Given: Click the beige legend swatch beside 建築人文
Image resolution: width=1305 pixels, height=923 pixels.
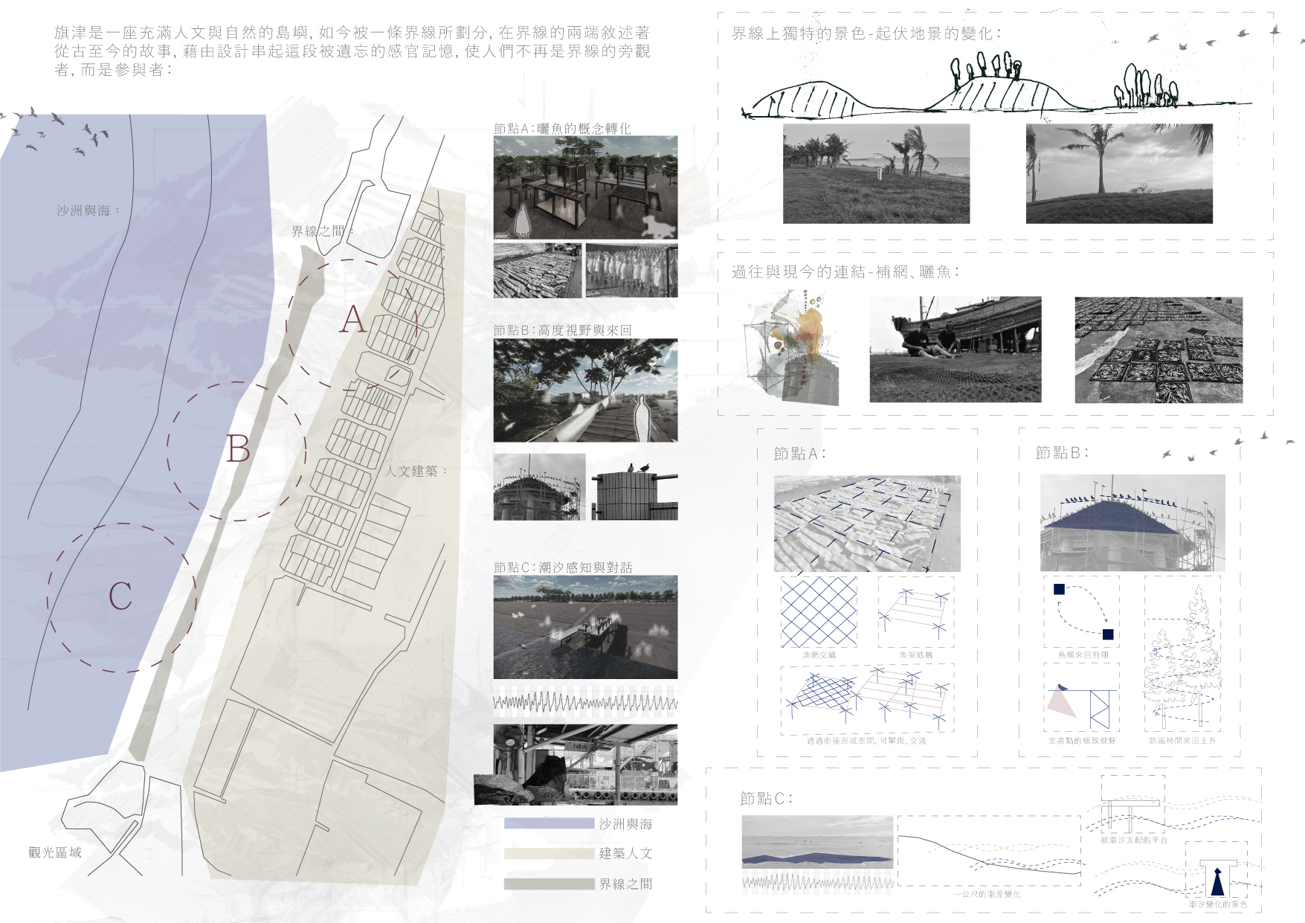Looking at the screenshot, I should coord(550,853).
